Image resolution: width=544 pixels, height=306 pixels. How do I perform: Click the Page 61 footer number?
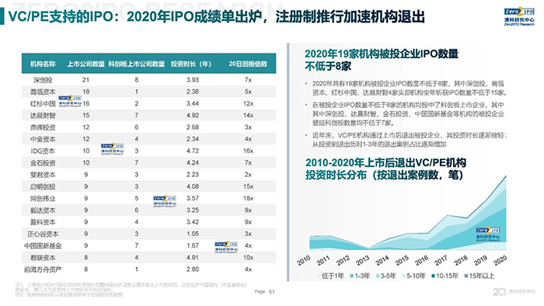264,292
